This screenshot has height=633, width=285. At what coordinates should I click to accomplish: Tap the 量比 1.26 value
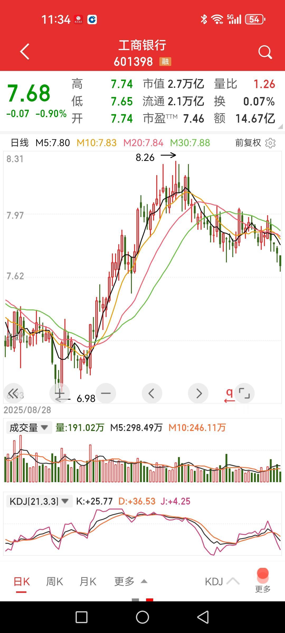245,84
